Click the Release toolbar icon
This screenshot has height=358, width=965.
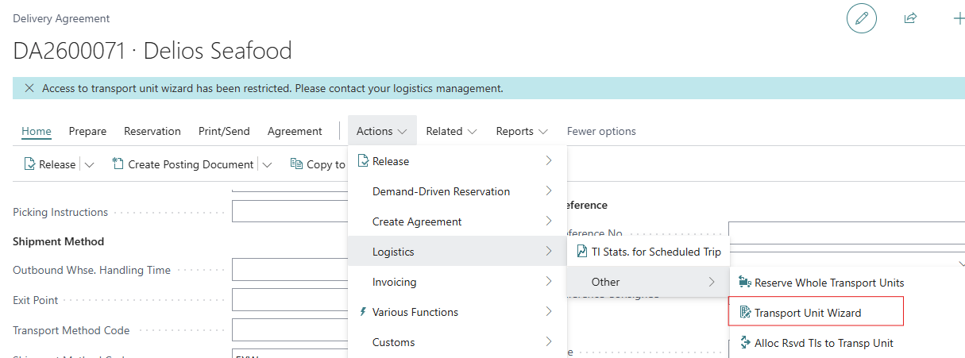[30, 164]
